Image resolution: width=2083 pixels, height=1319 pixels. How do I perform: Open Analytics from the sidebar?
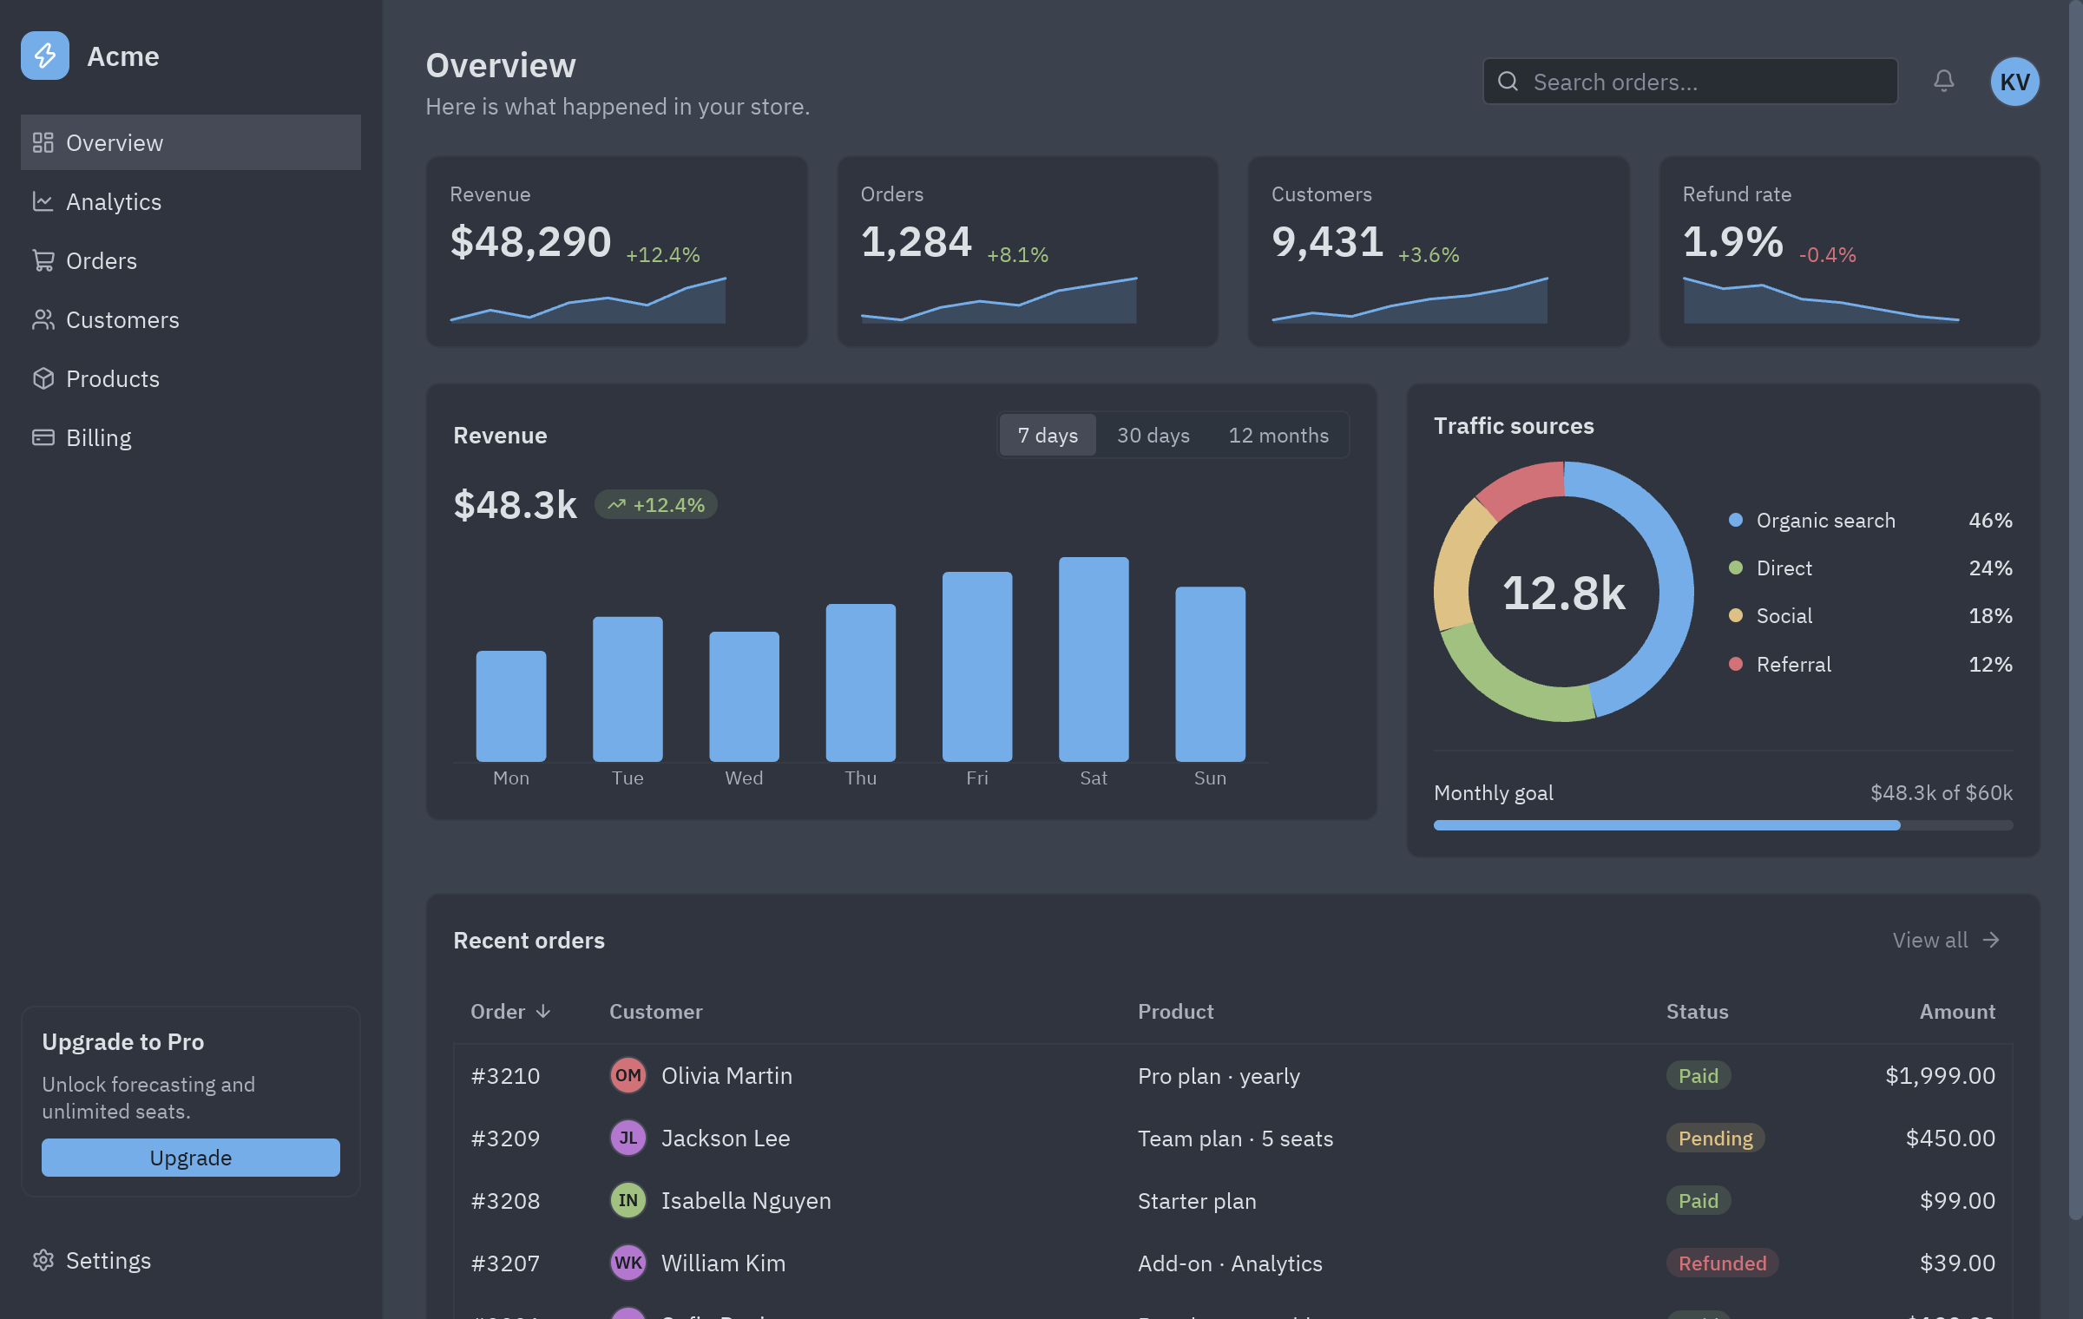tap(191, 201)
